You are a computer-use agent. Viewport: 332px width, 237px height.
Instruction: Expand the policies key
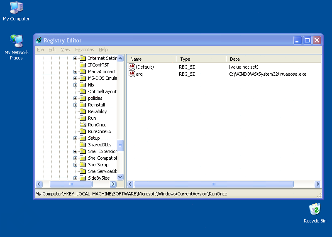pos(75,98)
